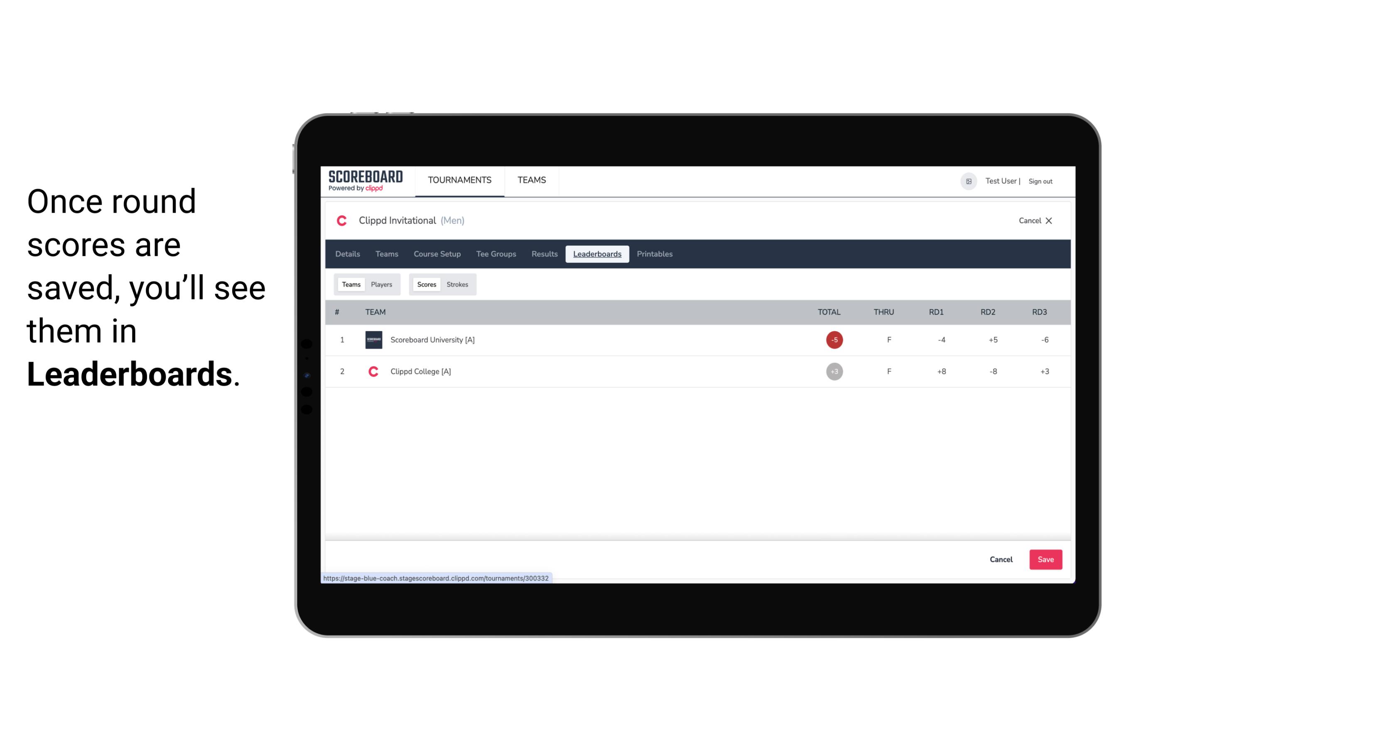The height and width of the screenshot is (750, 1394).
Task: Select the Scores filter button
Action: tap(426, 284)
